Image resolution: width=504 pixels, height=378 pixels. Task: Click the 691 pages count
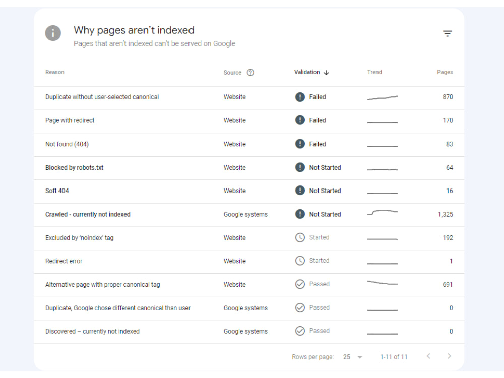448,284
